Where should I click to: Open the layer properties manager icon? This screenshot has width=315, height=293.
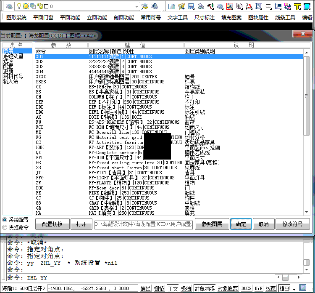tap(9, 6)
